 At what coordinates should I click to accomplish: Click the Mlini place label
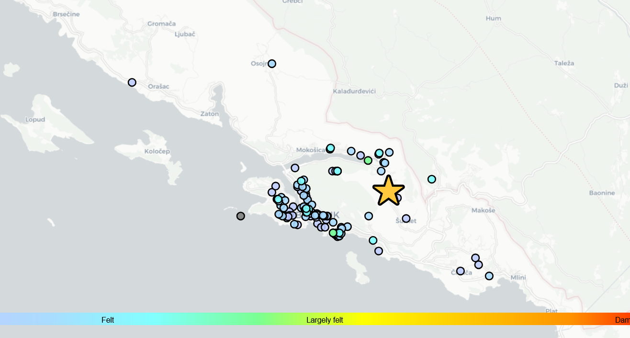(518, 278)
